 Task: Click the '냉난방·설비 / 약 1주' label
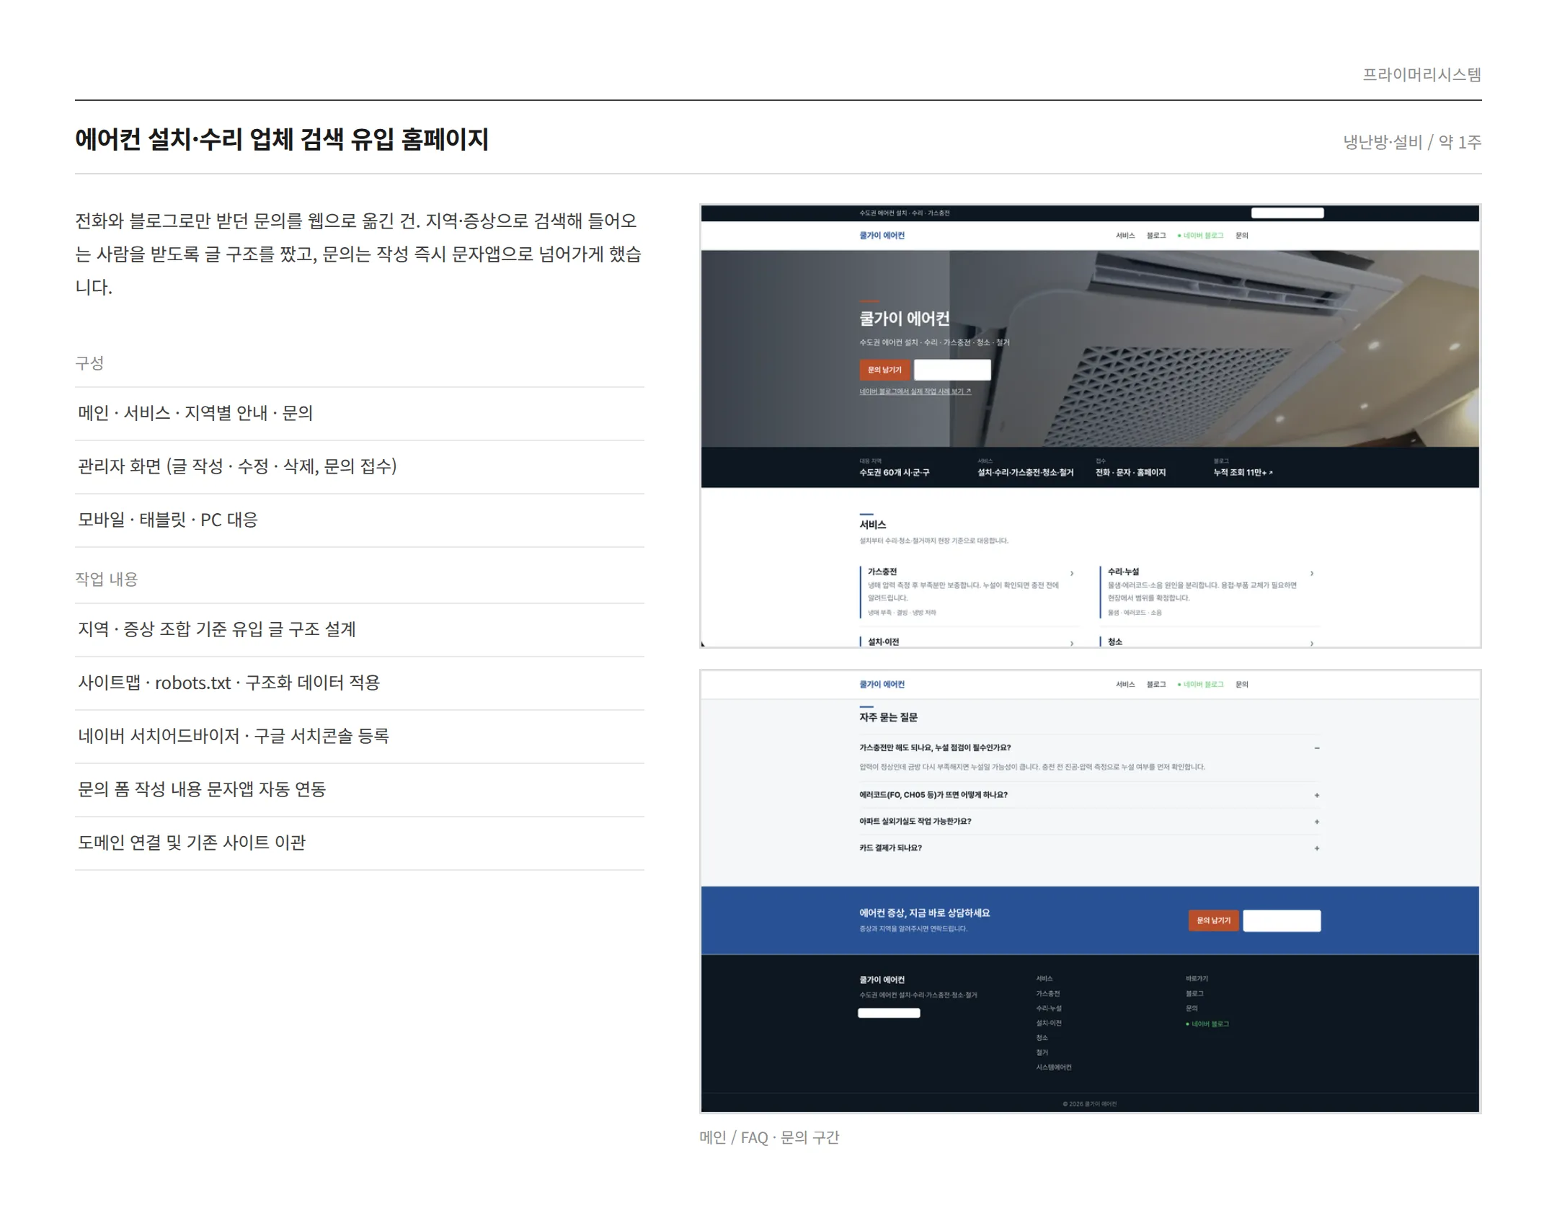1412,142
